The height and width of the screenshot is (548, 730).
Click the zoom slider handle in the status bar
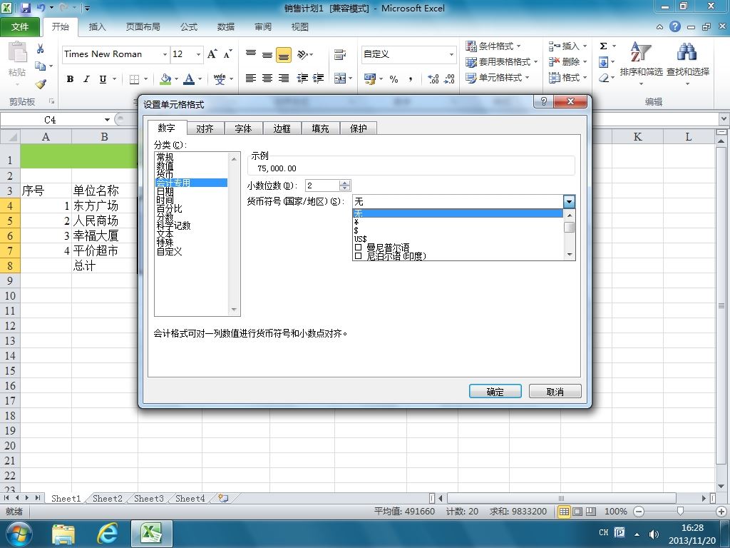click(680, 511)
